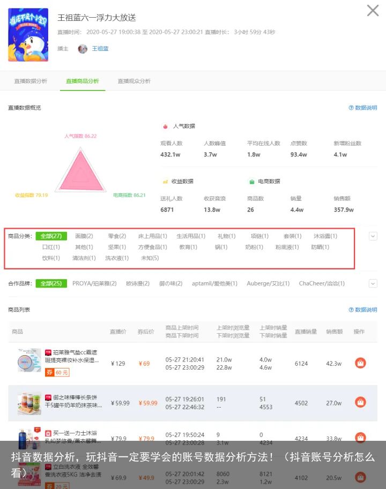Filter products by 未知(5)
The width and height of the screenshot is (386, 489).
coord(150,258)
